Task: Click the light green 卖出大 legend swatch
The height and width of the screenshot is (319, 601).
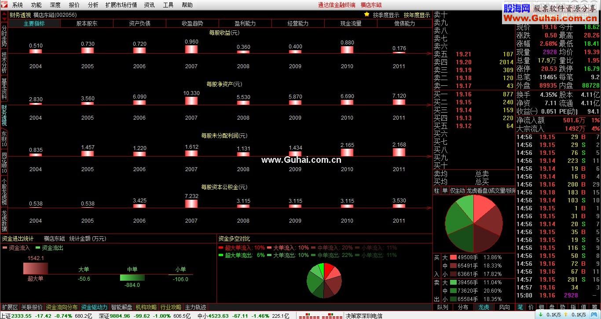Action: click(453, 282)
